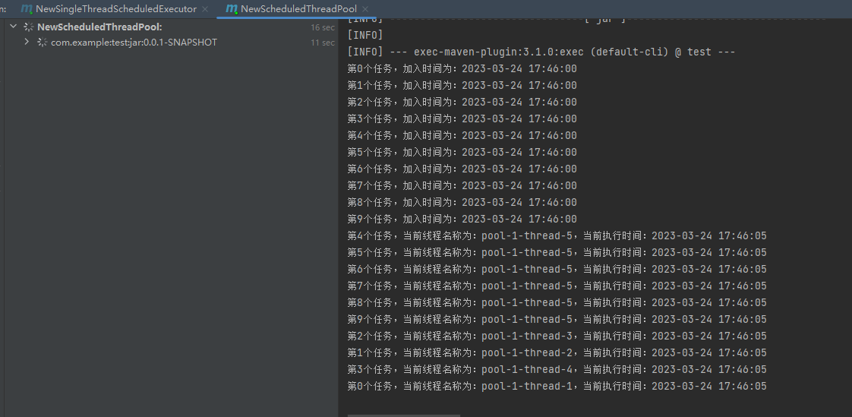Click the 第9个任务 pool-1-thread-5 output line

coord(557,319)
